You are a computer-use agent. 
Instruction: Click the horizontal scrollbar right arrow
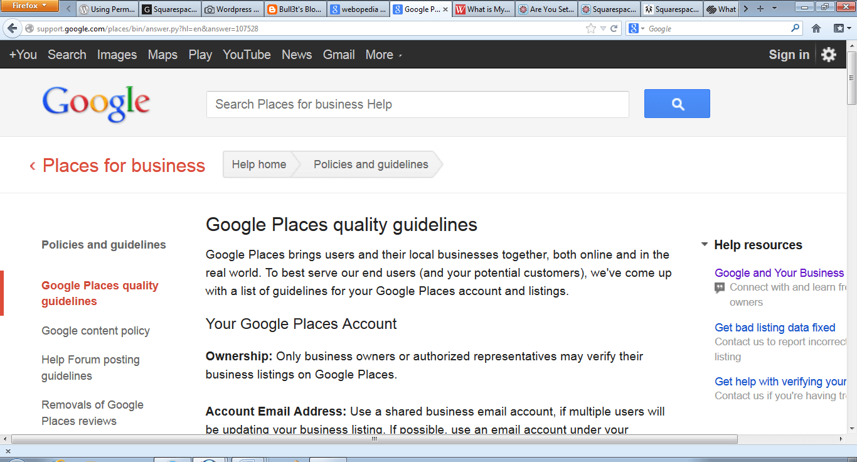[x=841, y=439]
